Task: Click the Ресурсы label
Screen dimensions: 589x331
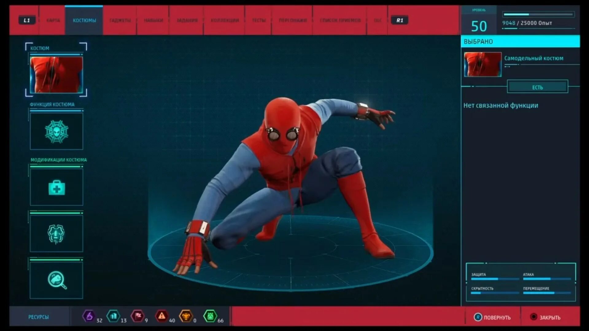Action: [x=38, y=317]
